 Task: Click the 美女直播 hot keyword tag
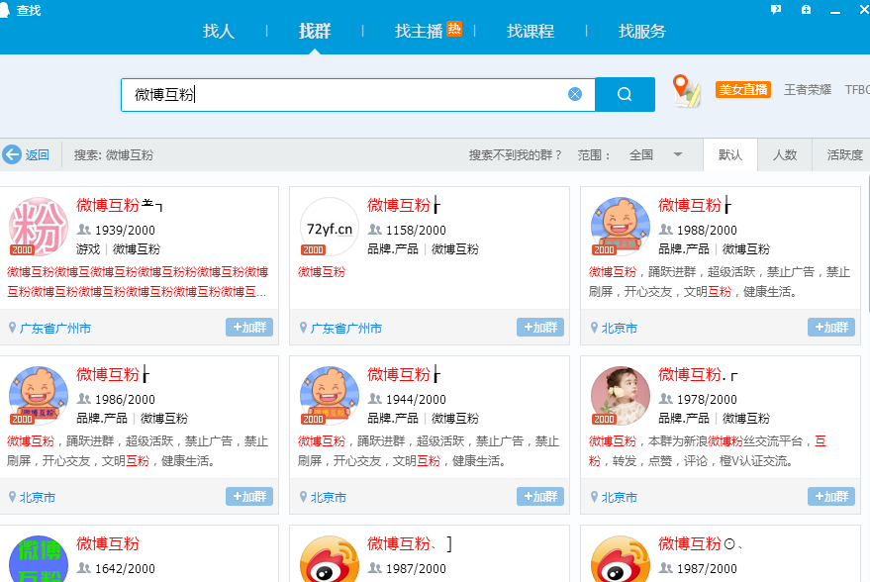(742, 90)
